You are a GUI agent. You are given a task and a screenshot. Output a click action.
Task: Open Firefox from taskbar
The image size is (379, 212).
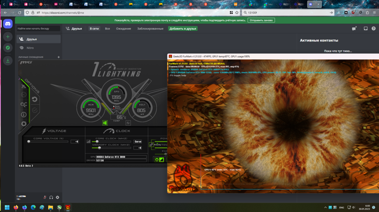[16, 207]
